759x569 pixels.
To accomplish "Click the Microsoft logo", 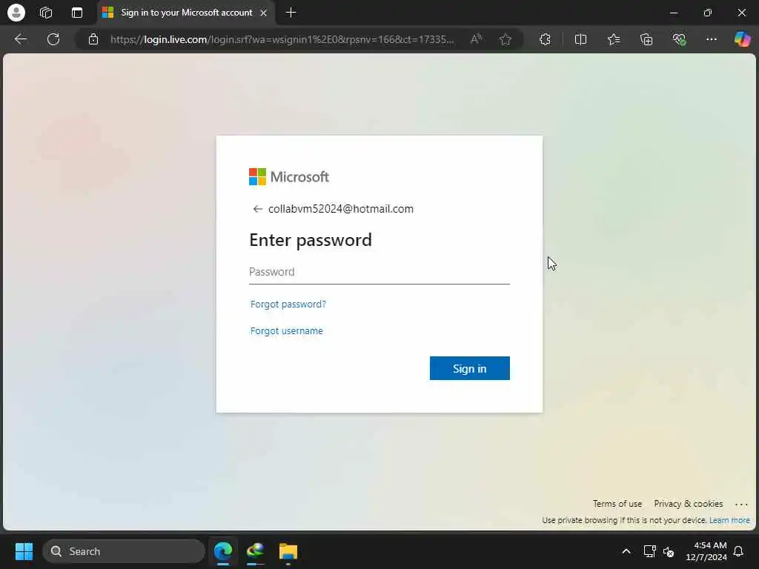I will [289, 177].
